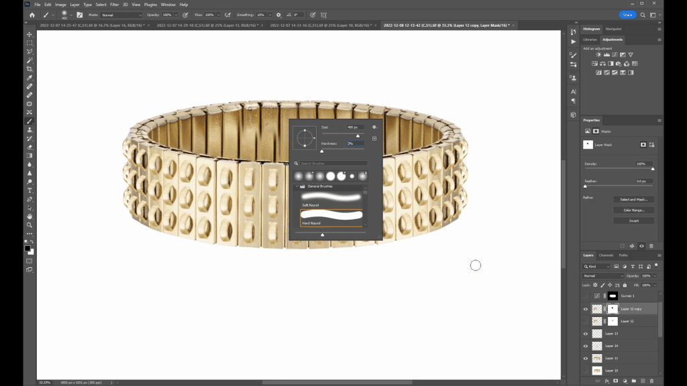687x386 pixels.
Task: Choose the Hard Round brush preset
Action: pos(331,218)
